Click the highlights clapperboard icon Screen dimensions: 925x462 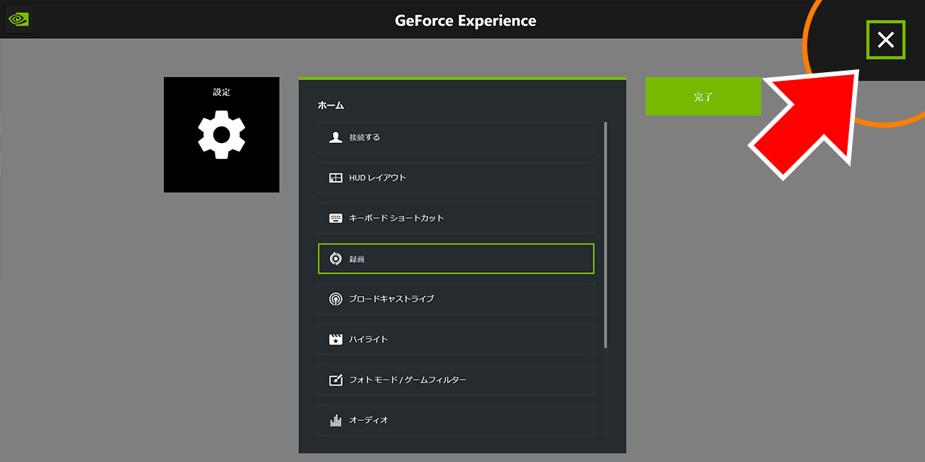pyautogui.click(x=335, y=339)
